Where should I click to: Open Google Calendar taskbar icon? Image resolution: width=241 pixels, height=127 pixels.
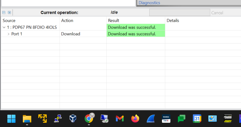click(197, 119)
